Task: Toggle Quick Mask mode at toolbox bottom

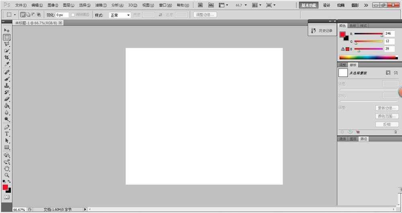Action: pyautogui.click(x=7, y=197)
